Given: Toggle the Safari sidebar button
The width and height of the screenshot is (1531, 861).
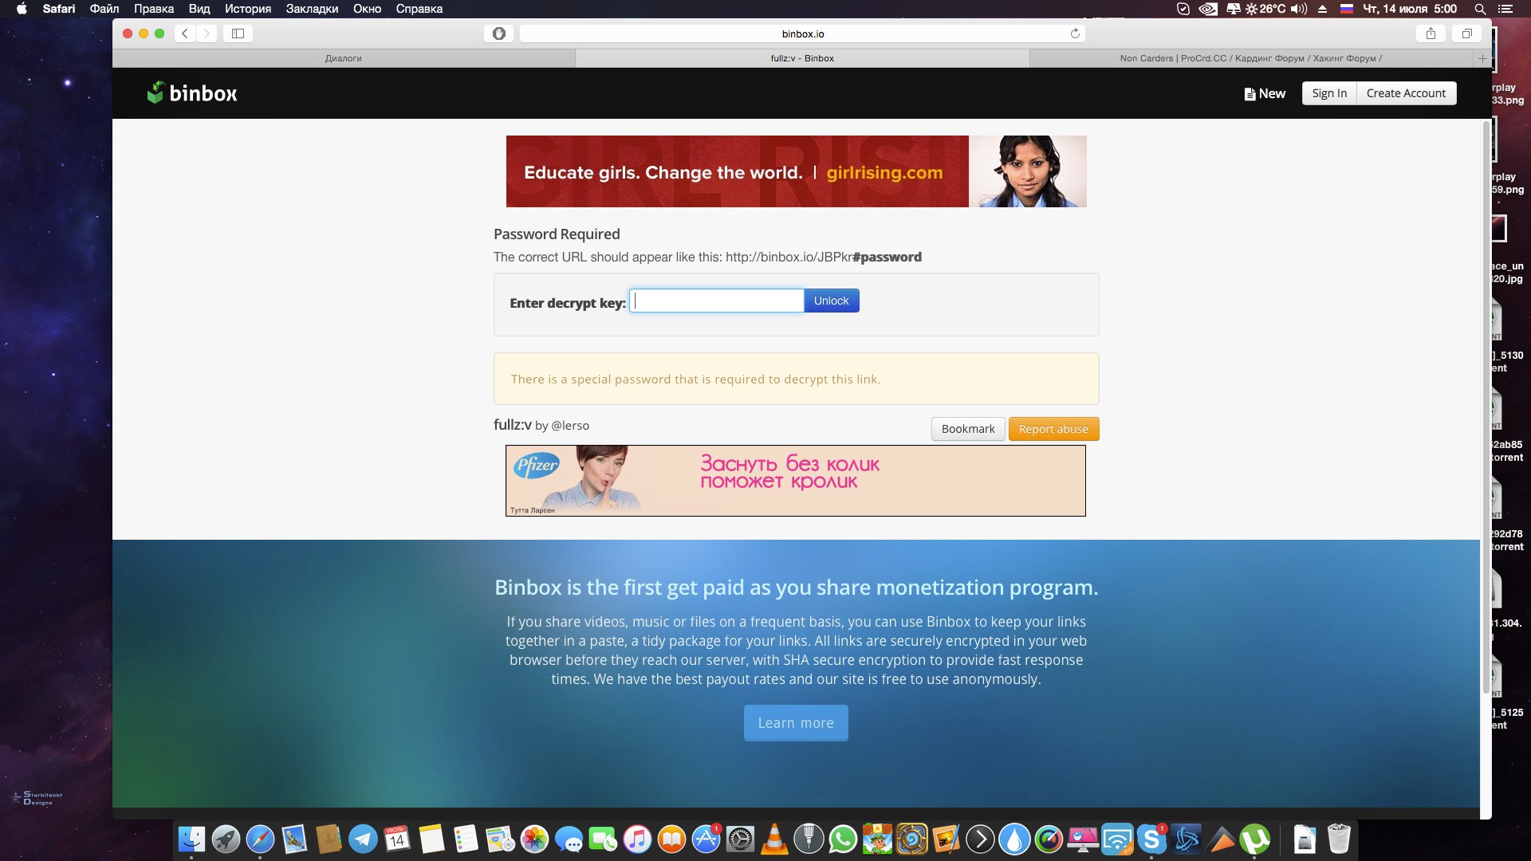Looking at the screenshot, I should click(238, 33).
